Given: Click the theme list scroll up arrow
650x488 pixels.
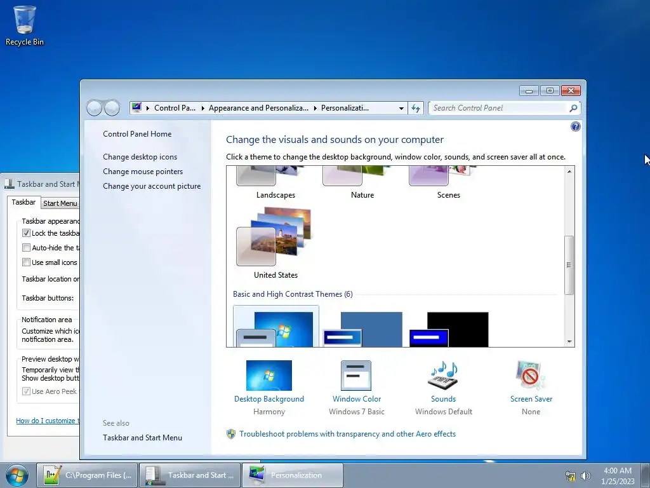Looking at the screenshot, I should (569, 172).
